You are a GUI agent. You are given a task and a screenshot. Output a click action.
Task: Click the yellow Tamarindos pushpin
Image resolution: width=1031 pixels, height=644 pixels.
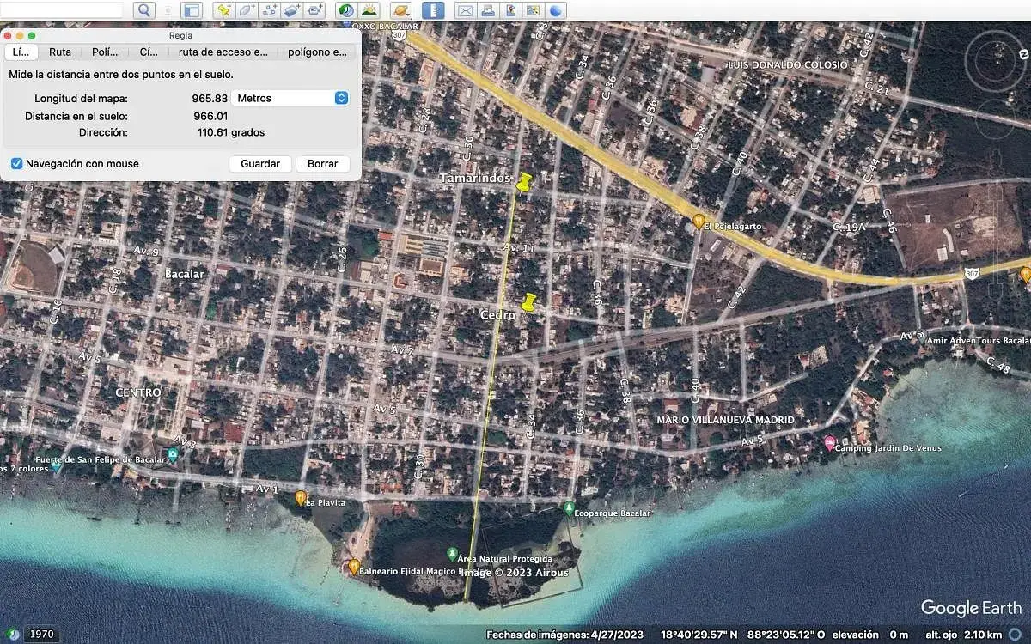[x=525, y=181]
